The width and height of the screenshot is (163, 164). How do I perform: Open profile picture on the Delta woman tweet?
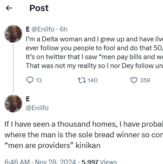pos(13,34)
